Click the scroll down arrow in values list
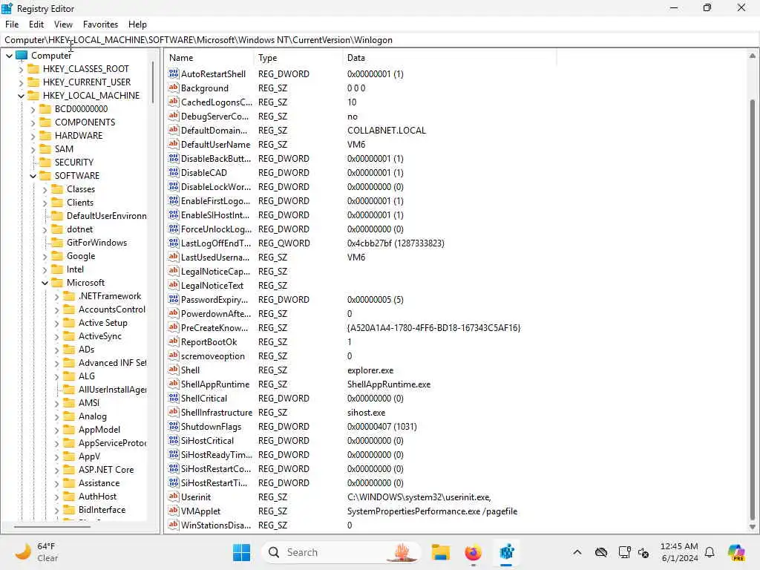The image size is (760, 570). pos(753,527)
